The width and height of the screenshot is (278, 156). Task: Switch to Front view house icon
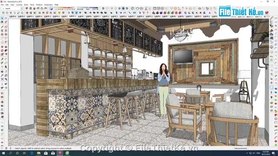34,8
